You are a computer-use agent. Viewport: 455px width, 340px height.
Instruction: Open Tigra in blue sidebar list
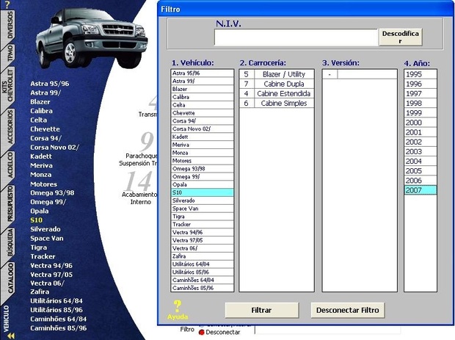tap(39, 247)
